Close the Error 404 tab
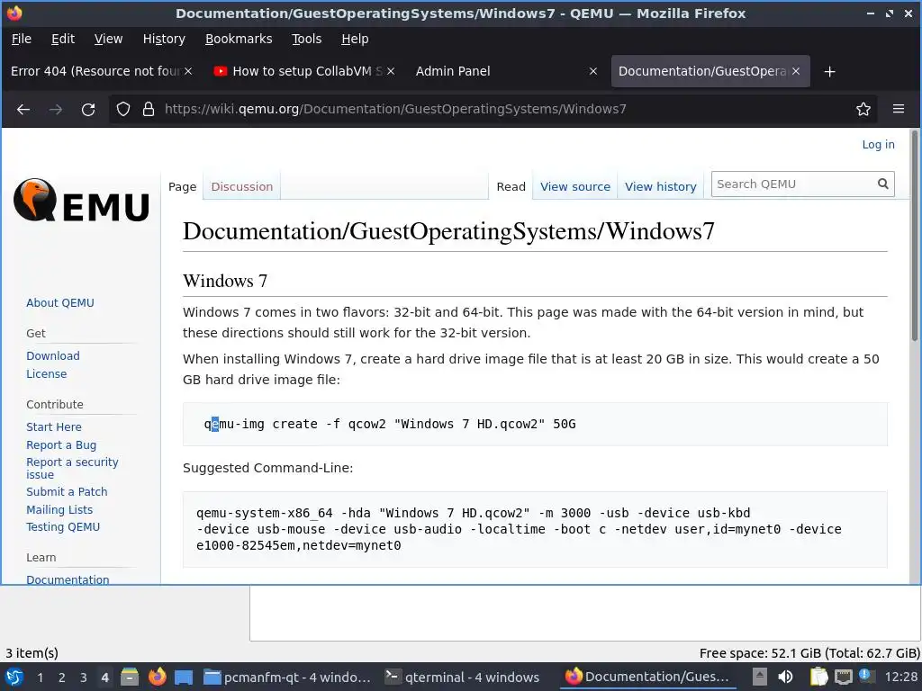922x691 pixels. click(x=188, y=71)
